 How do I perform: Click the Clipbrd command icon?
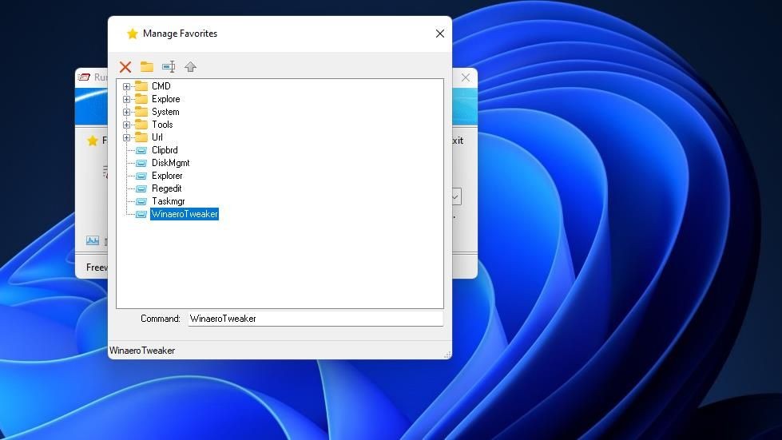[x=141, y=150]
